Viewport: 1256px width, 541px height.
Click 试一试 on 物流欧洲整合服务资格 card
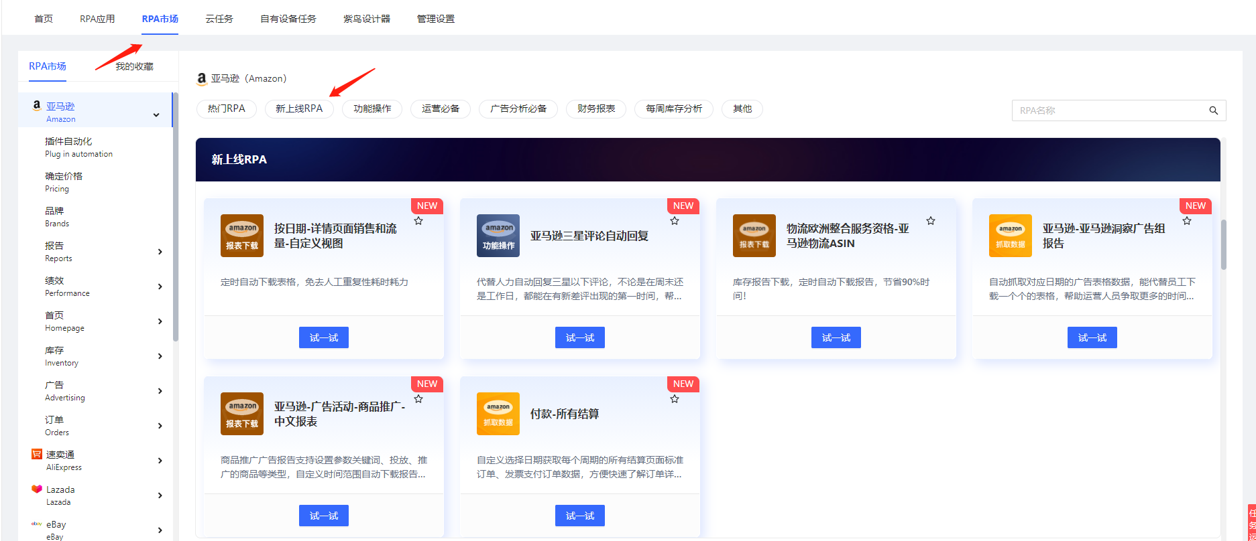tap(836, 337)
